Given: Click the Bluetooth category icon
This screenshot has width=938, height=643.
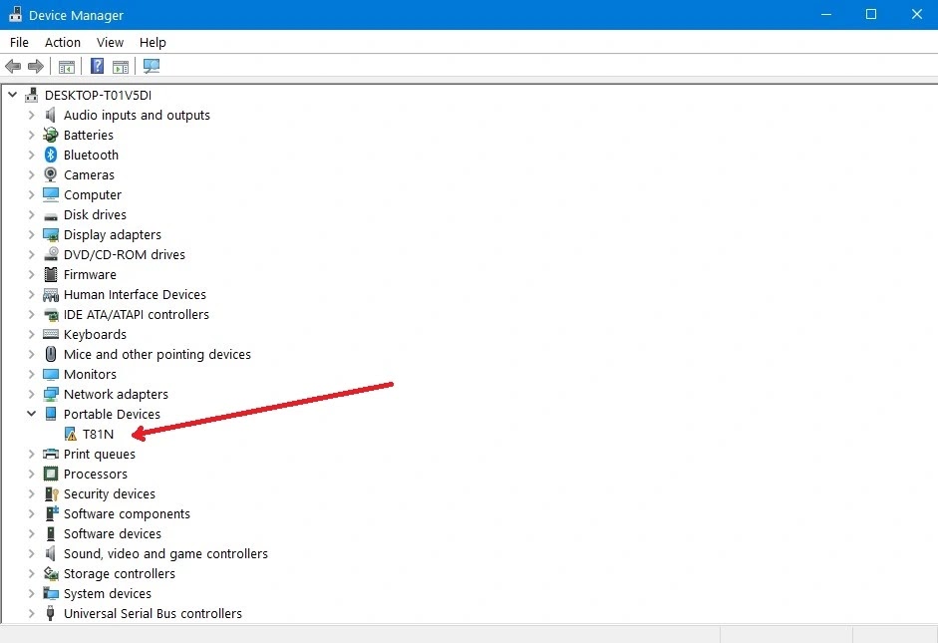Looking at the screenshot, I should tap(51, 155).
